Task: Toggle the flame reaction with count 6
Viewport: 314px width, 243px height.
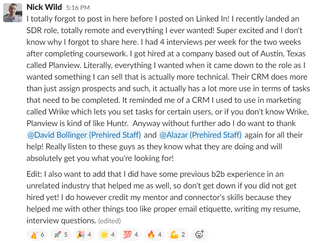Action: [x=37, y=234]
